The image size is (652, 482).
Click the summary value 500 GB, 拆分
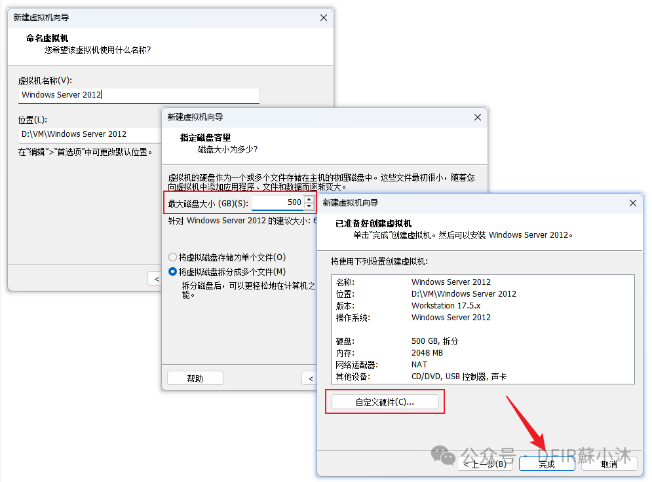434,341
